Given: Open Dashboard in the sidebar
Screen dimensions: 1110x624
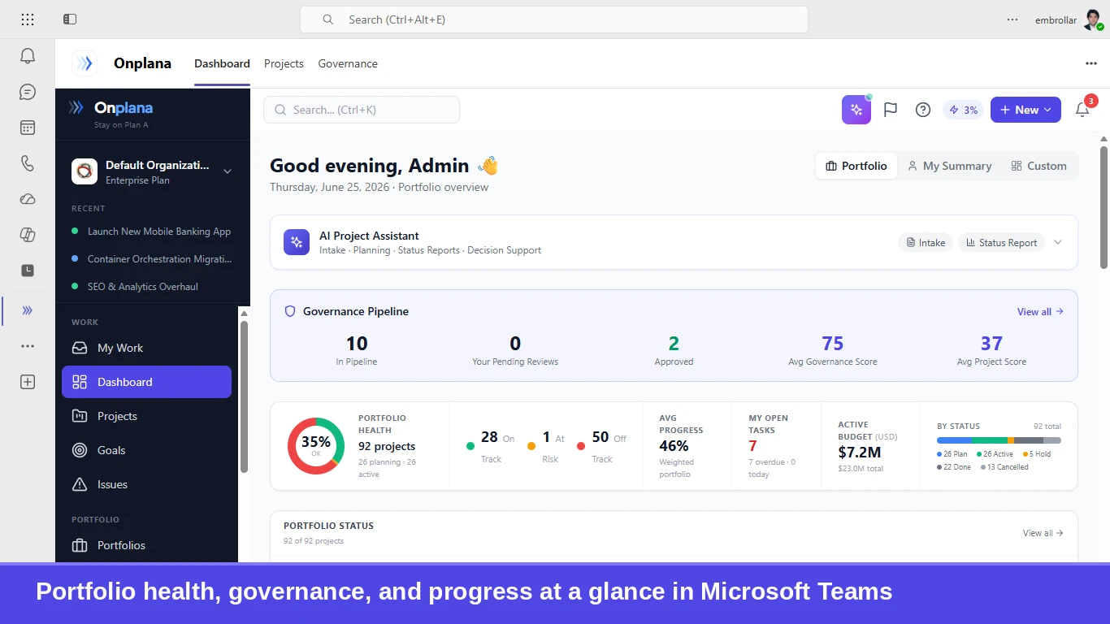Looking at the screenshot, I should pyautogui.click(x=146, y=382).
